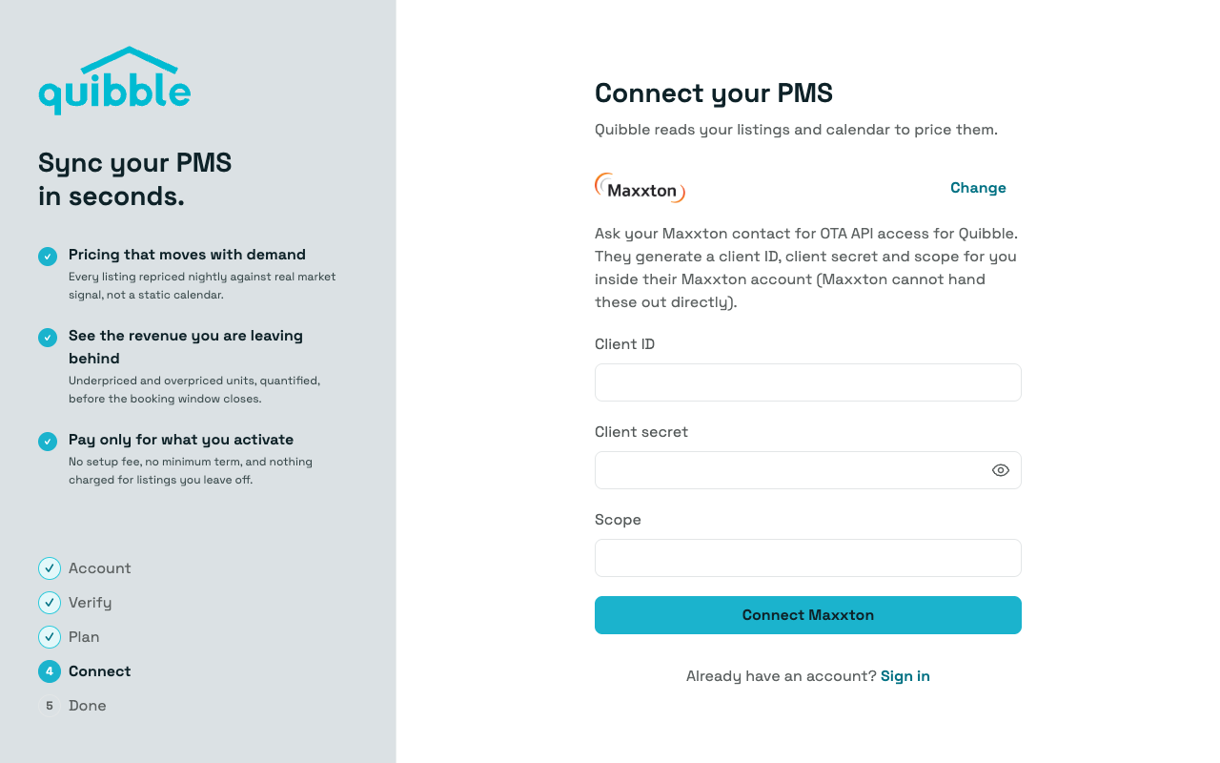Select the Verify step label

90,603
